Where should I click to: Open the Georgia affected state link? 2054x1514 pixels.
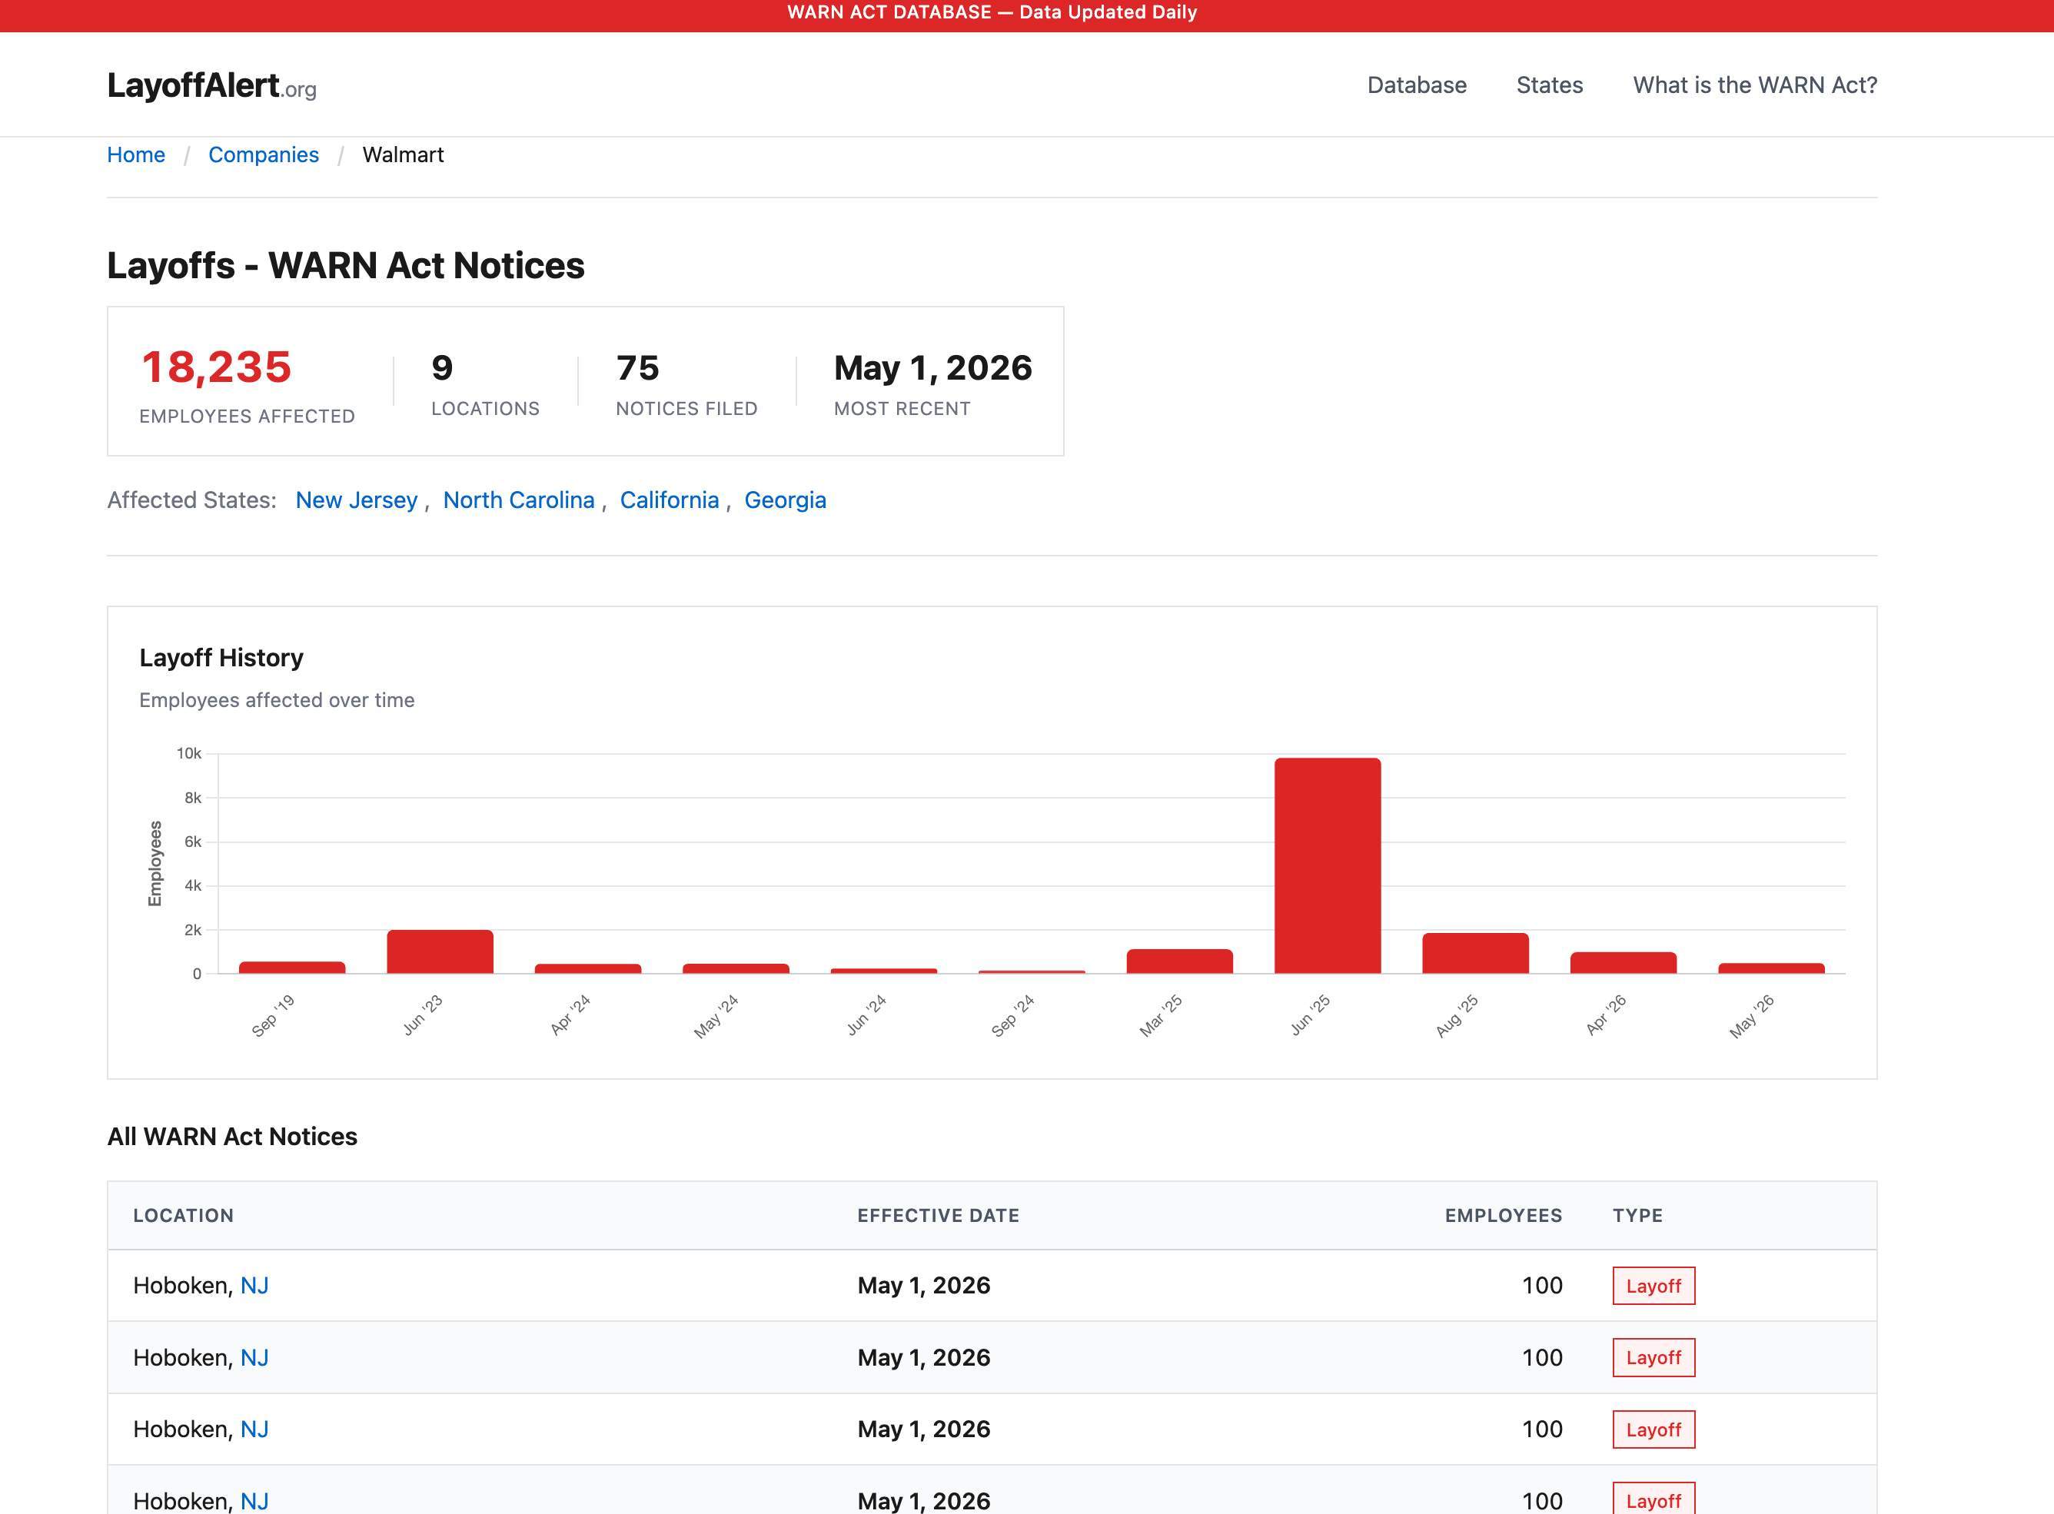pos(786,500)
